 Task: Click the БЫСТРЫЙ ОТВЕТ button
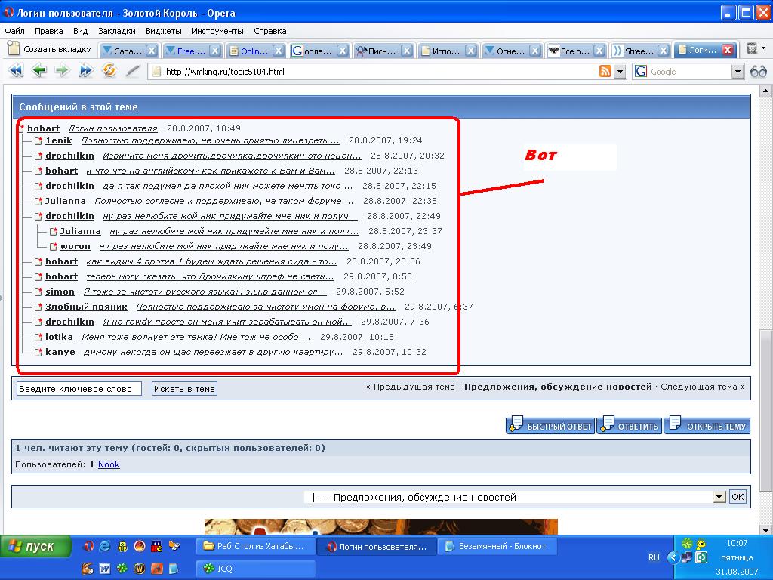point(550,426)
